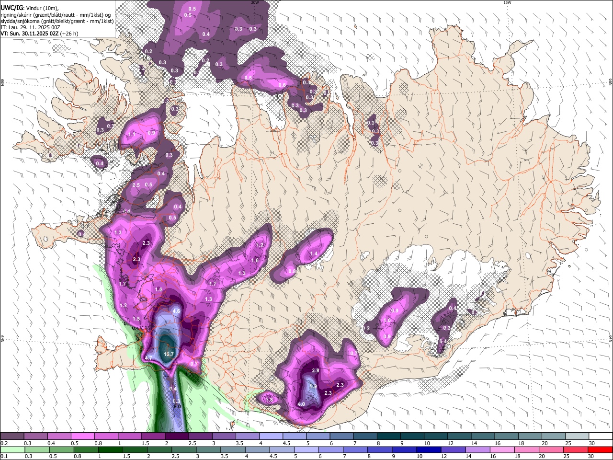This screenshot has height=460, width=613.
Task: Click the 2.8 value on the map
Action: coord(315,371)
